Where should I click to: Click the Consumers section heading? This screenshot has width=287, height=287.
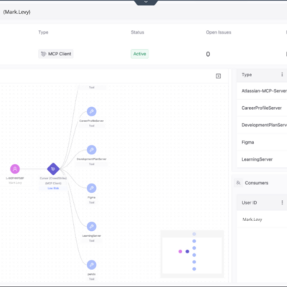(256, 183)
